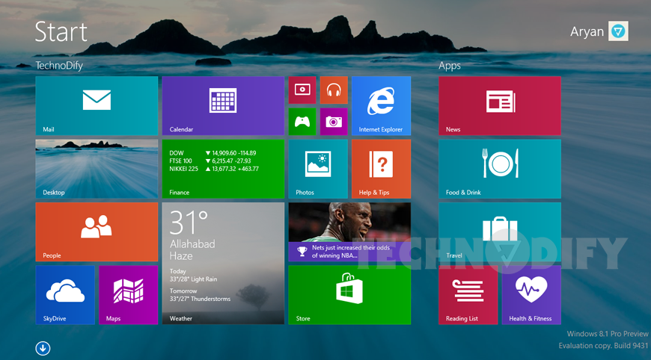The image size is (651, 360).
Task: Open the Finance stock tile
Action: pyautogui.click(x=223, y=169)
